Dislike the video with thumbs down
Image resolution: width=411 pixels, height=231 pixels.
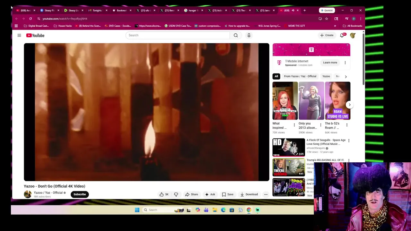click(176, 194)
